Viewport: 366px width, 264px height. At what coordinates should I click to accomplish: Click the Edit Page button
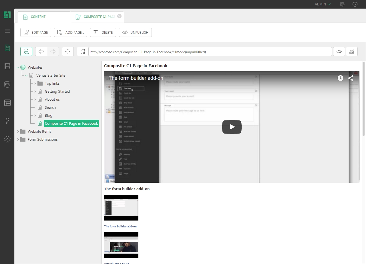coord(36,32)
